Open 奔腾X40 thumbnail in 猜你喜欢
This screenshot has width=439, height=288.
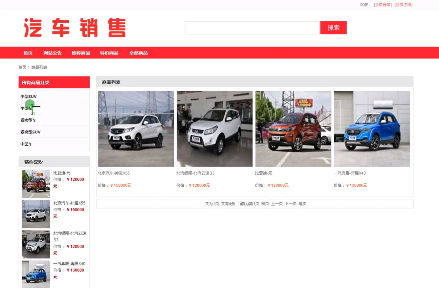[36, 274]
